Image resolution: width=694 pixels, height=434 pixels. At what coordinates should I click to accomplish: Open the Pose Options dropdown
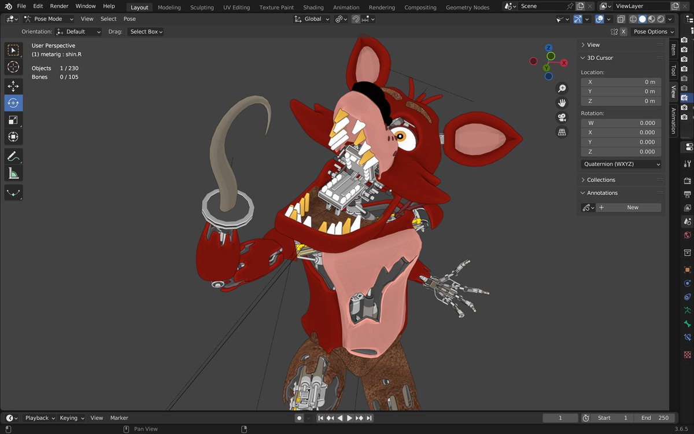[653, 32]
